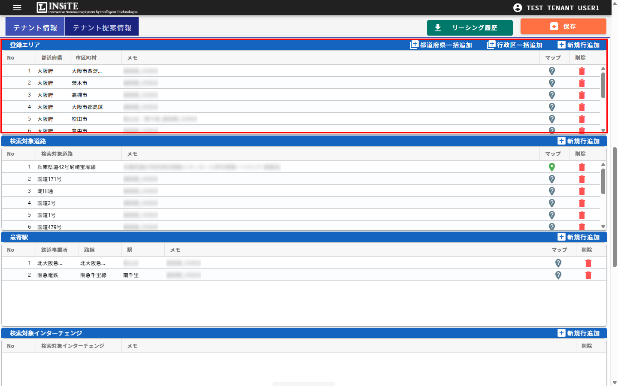Delete the 茨木市 area row

[x=582, y=83]
